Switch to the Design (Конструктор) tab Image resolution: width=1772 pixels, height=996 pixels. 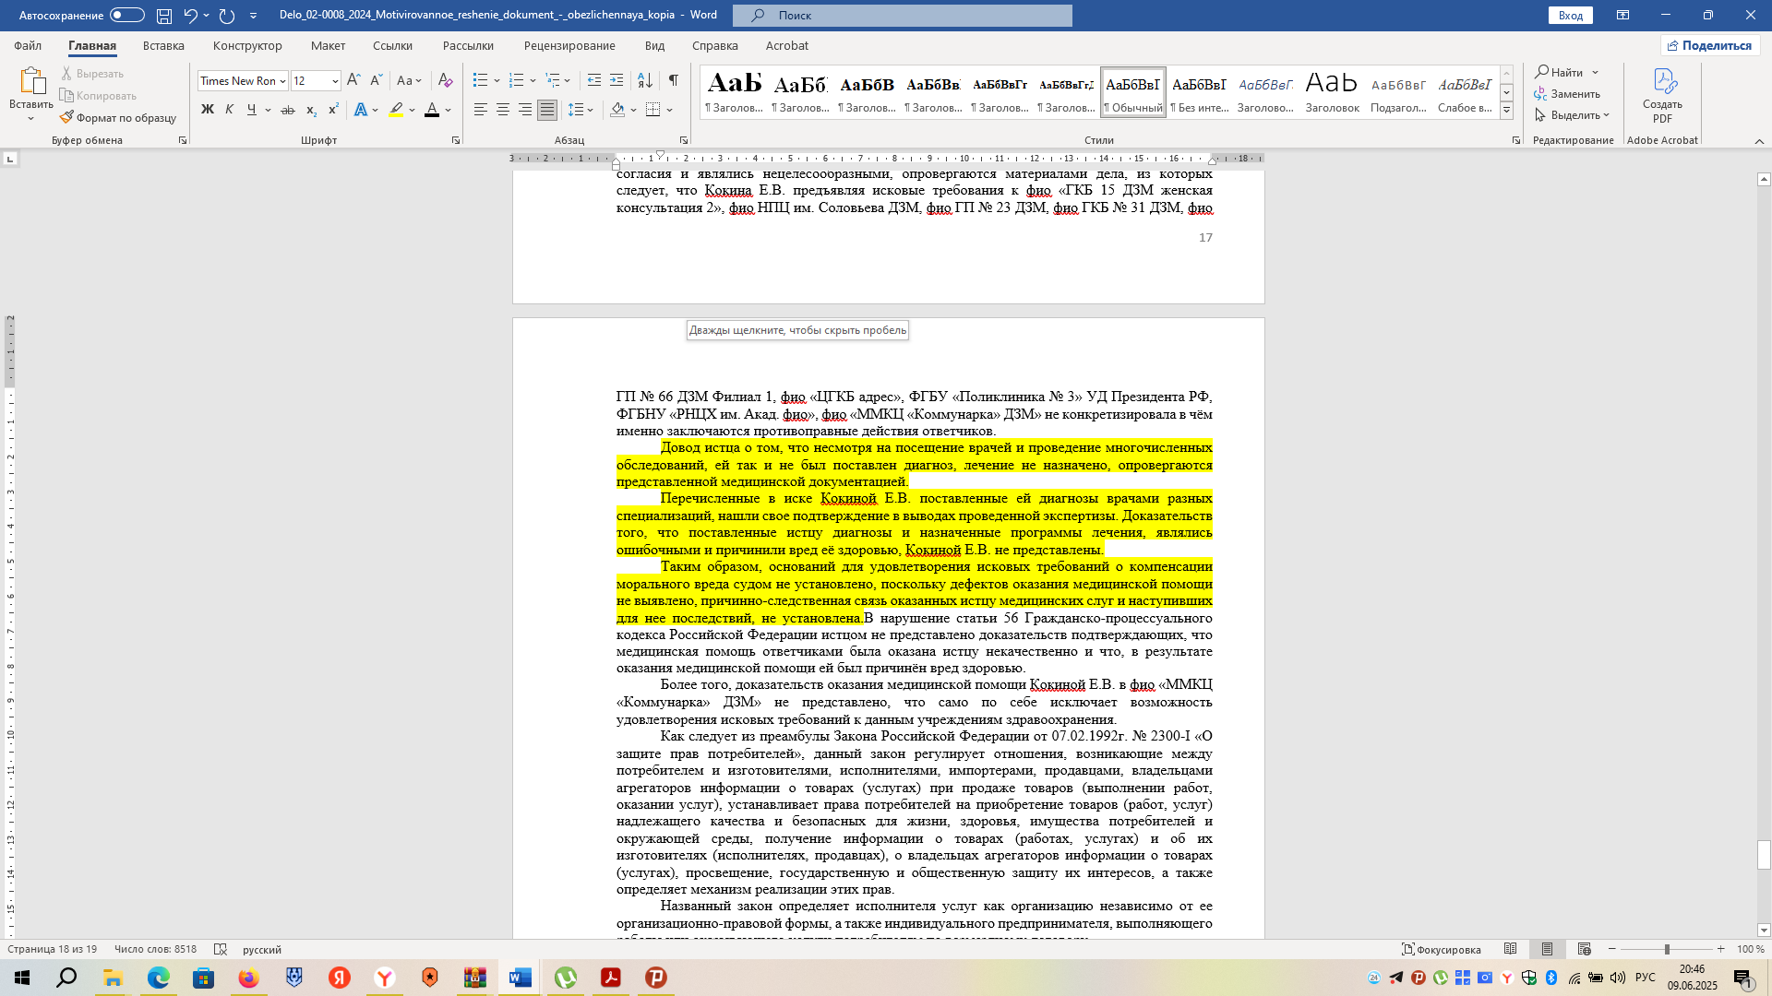(247, 45)
